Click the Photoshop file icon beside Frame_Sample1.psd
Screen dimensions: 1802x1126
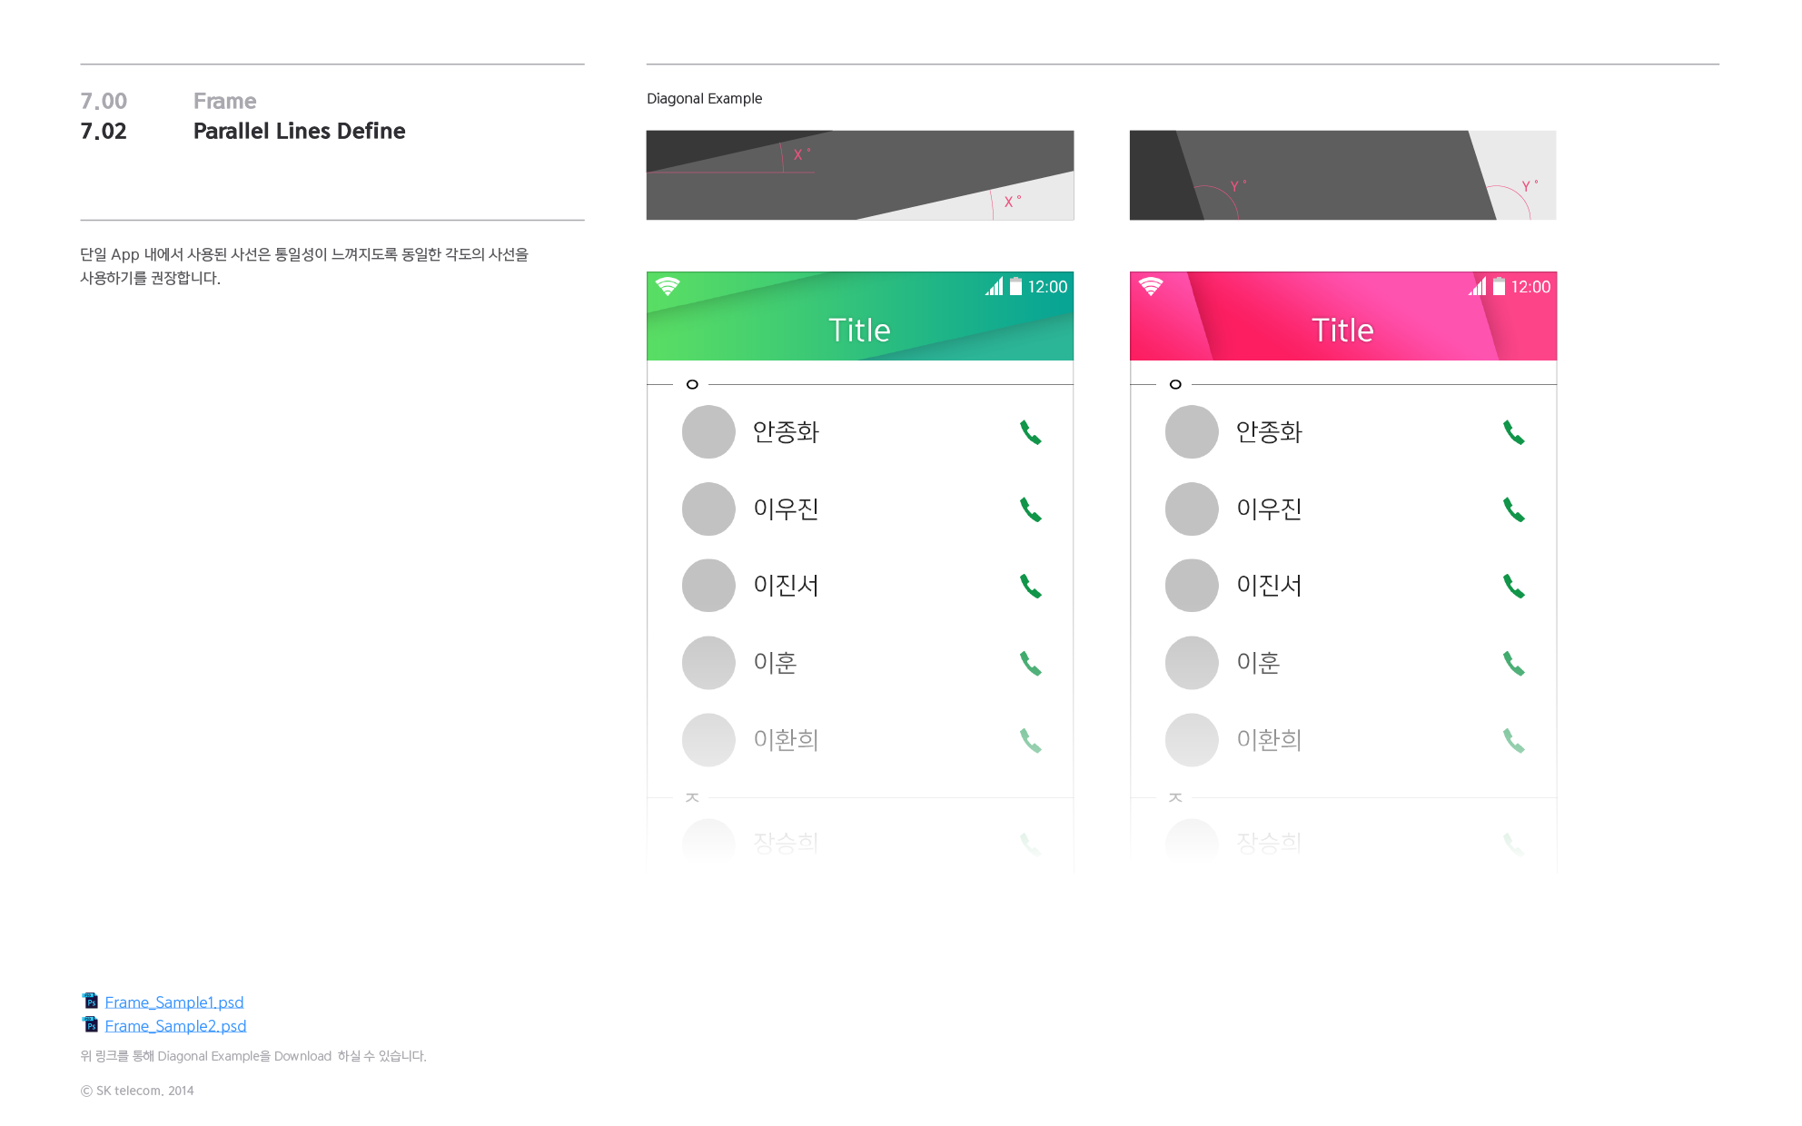tap(90, 1001)
